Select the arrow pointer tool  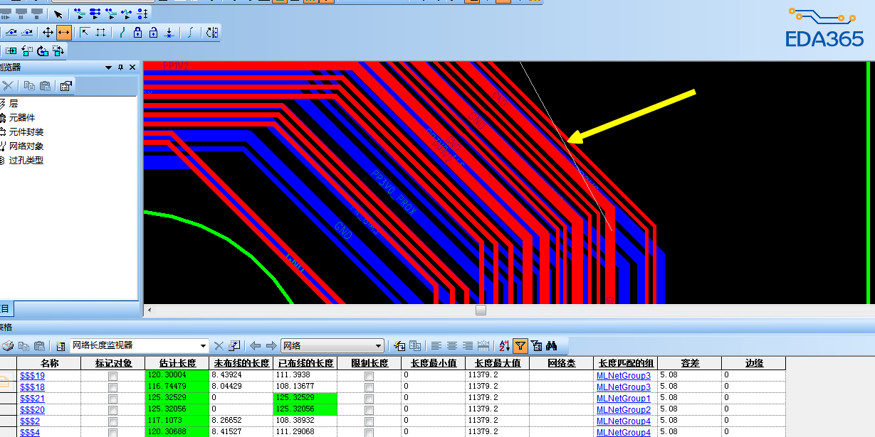[x=58, y=14]
